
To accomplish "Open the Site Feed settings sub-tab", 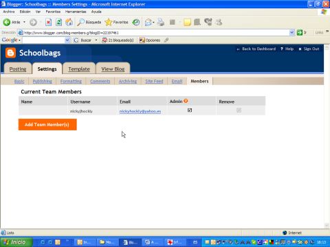I will coord(154,81).
